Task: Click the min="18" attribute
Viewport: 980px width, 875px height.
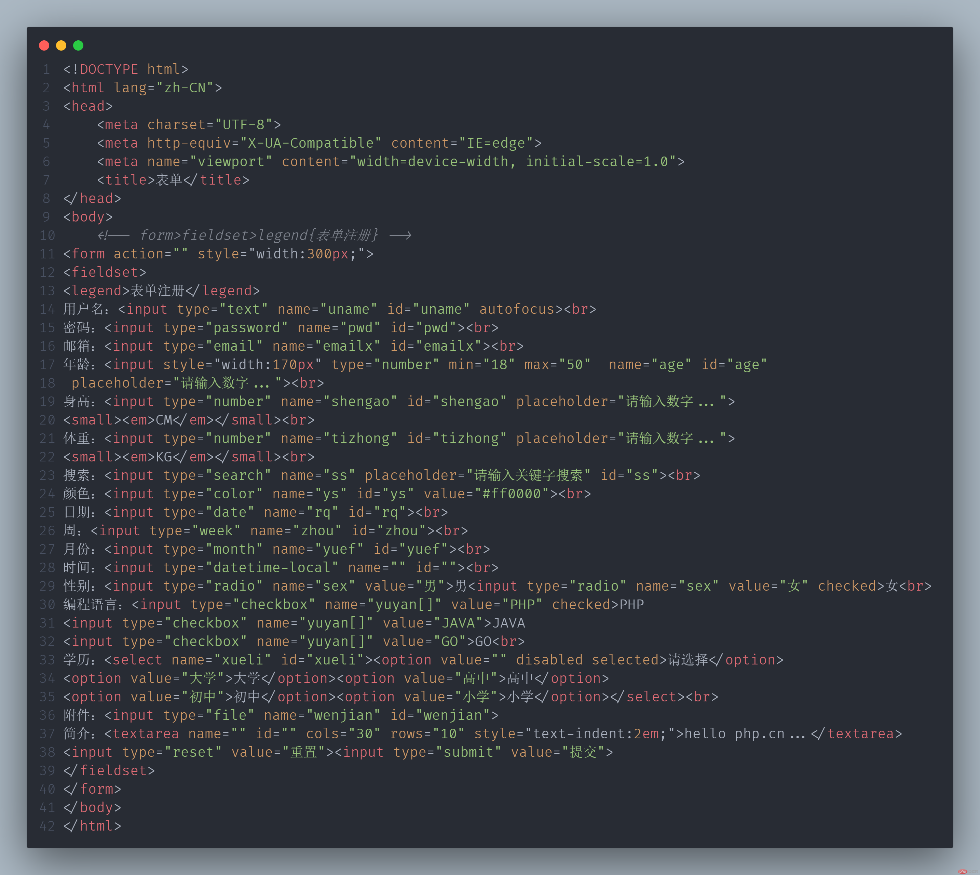Action: [x=481, y=364]
